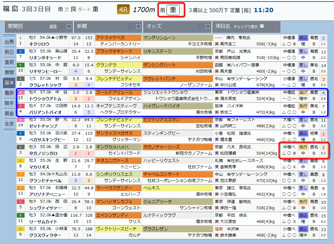The height and width of the screenshot is (244, 334).
Task: Maximize the 新聞 panel with its square icon
Action: [131, 26]
